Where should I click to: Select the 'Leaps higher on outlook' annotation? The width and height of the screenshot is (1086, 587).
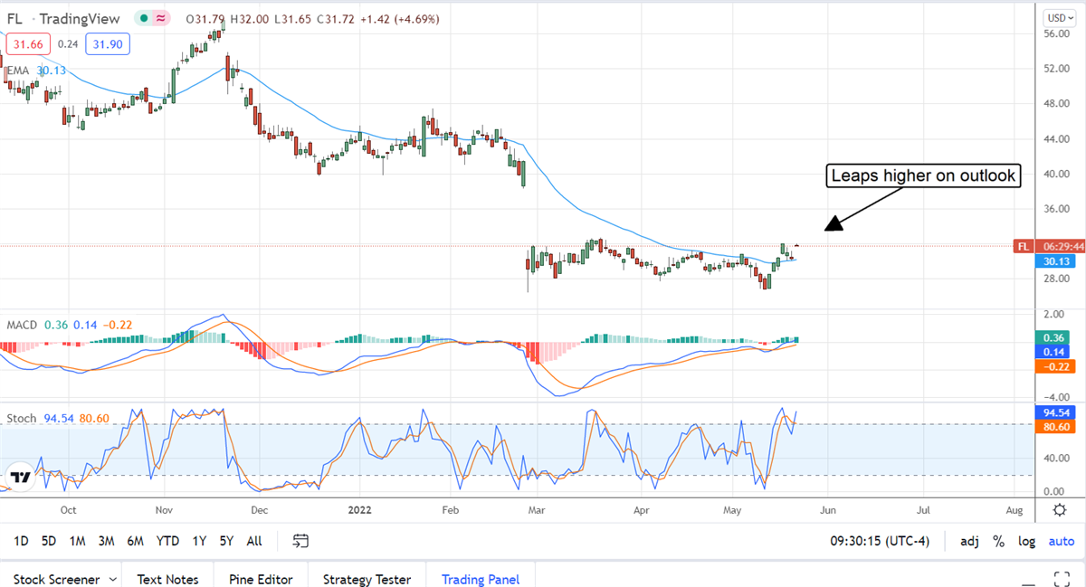tap(923, 176)
